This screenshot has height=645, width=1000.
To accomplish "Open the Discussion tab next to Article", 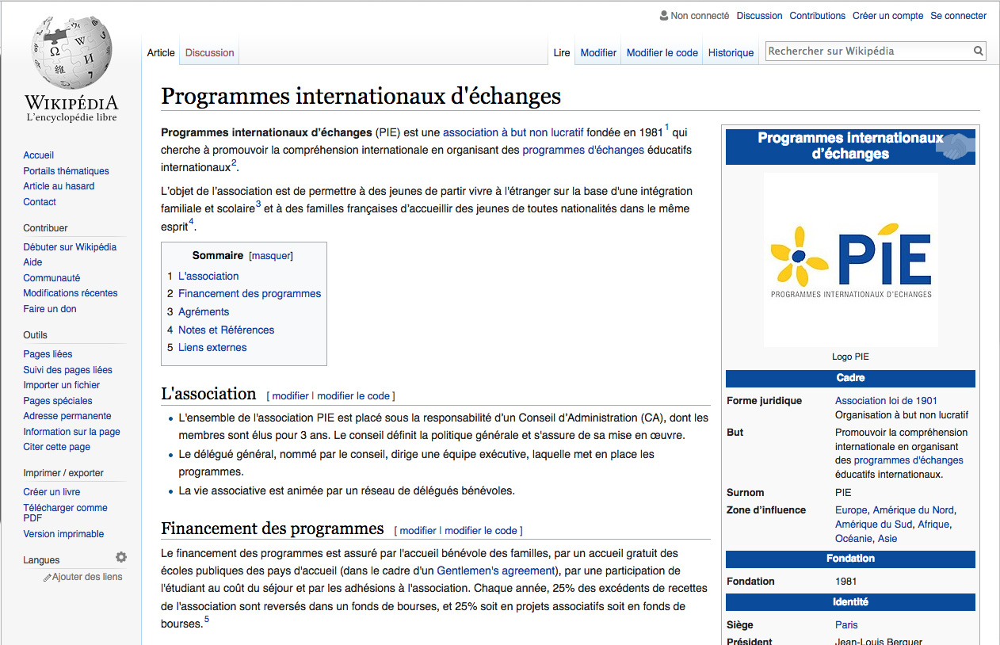I will 210,53.
